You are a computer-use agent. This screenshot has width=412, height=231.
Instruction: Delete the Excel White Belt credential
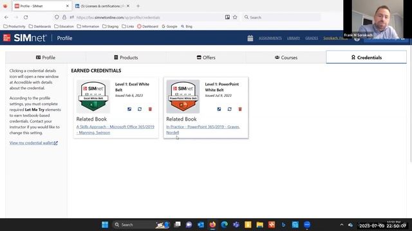[150, 109]
